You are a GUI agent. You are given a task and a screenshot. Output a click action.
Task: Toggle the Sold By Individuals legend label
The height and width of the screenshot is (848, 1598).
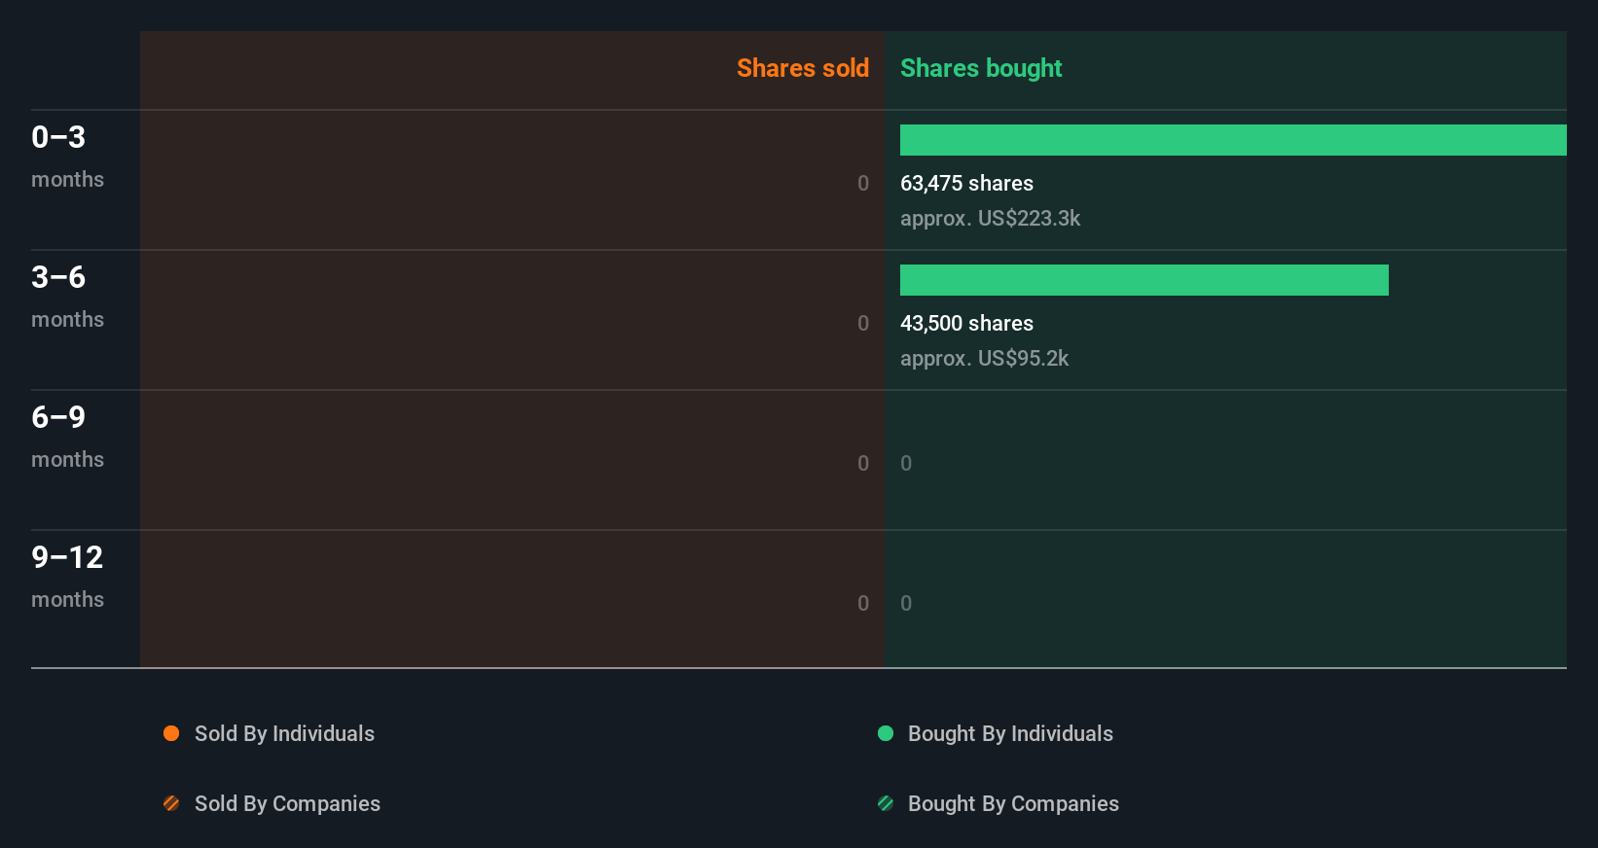pos(284,733)
